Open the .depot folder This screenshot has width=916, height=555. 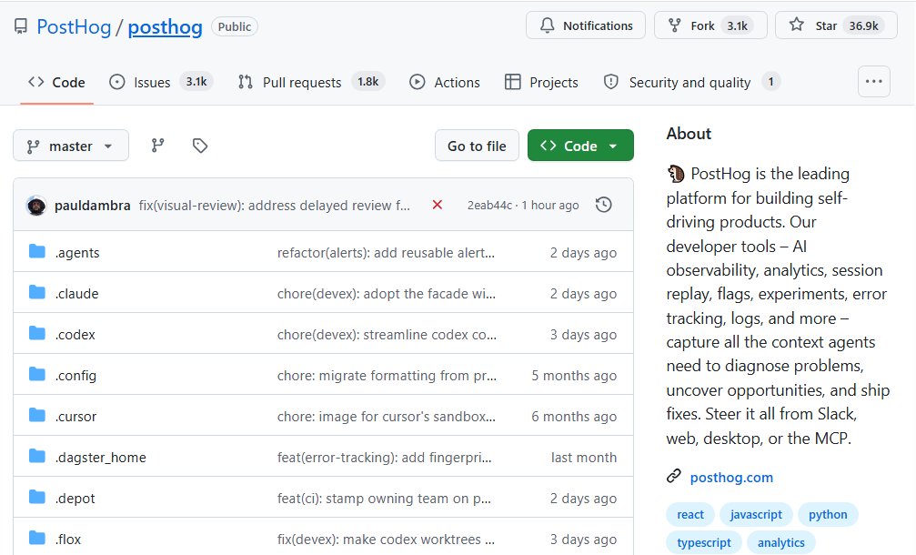click(75, 499)
